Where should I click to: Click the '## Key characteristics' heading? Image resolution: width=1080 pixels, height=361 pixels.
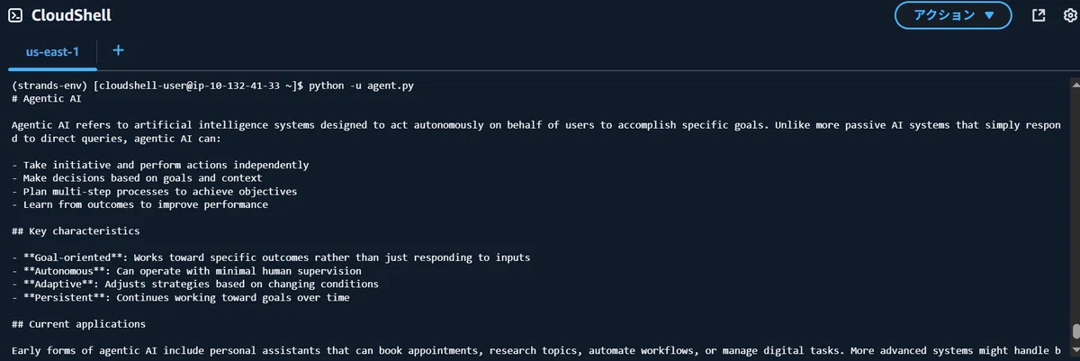[76, 231]
